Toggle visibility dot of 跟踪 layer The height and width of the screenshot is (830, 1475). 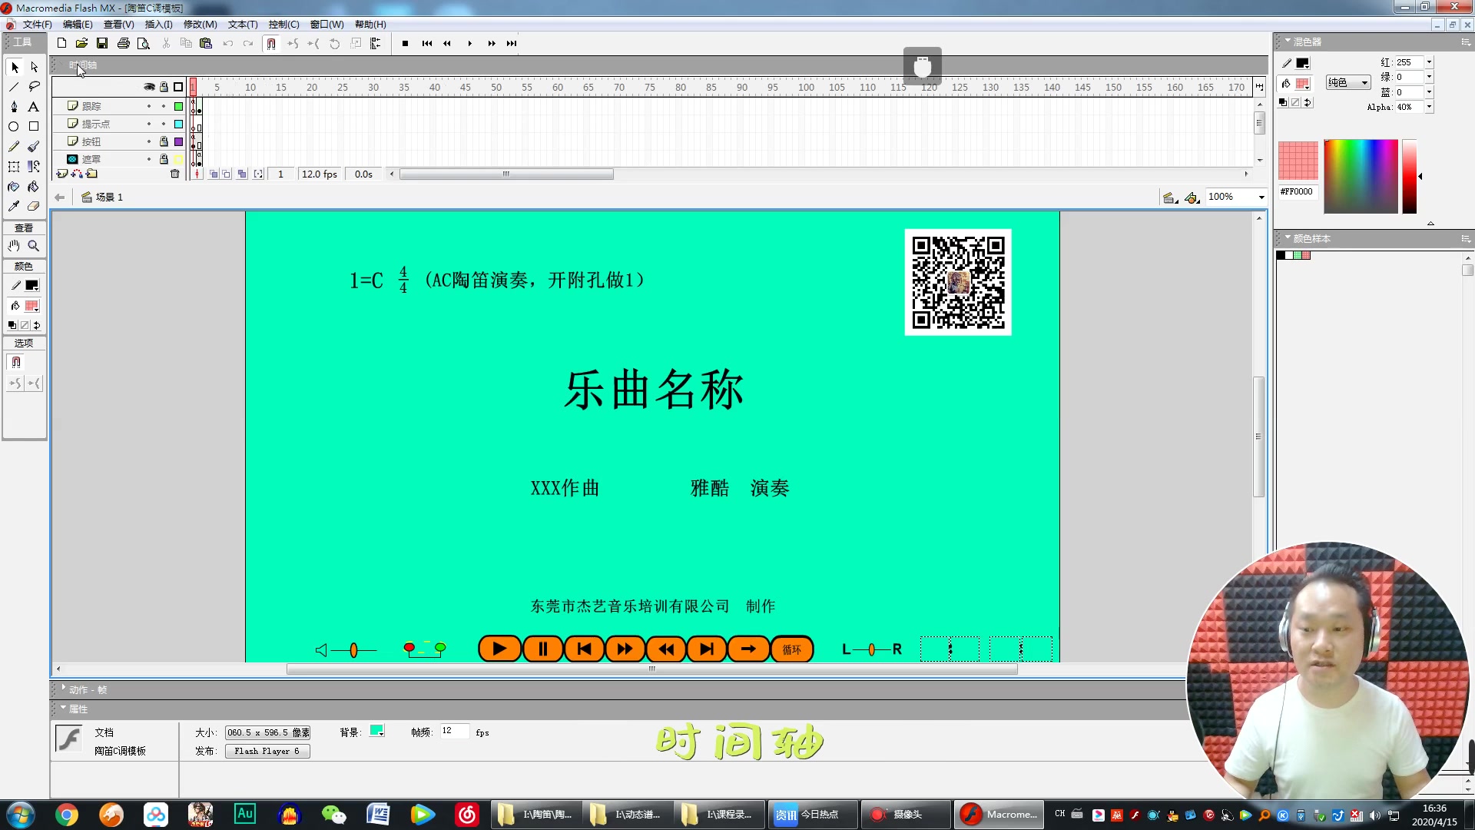pos(149,106)
